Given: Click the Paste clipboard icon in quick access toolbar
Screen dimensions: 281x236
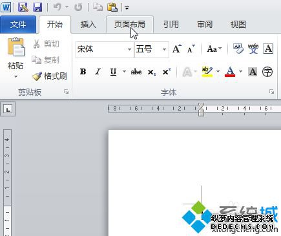Looking at the screenshot, I should point(112,7).
